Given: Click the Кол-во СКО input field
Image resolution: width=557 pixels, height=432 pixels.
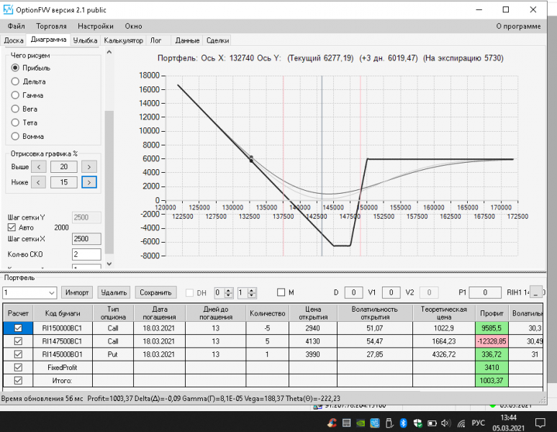Looking at the screenshot, I should pos(86,254).
